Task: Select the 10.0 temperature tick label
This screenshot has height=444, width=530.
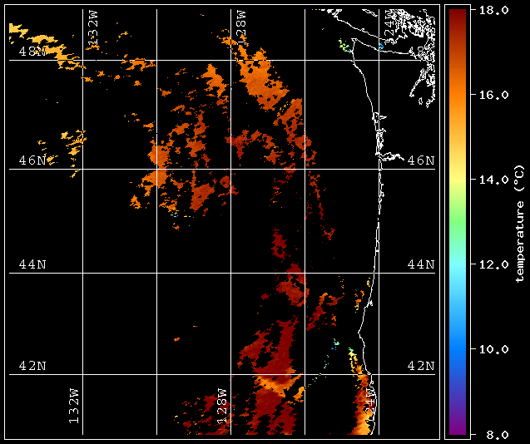Action: pyautogui.click(x=489, y=349)
